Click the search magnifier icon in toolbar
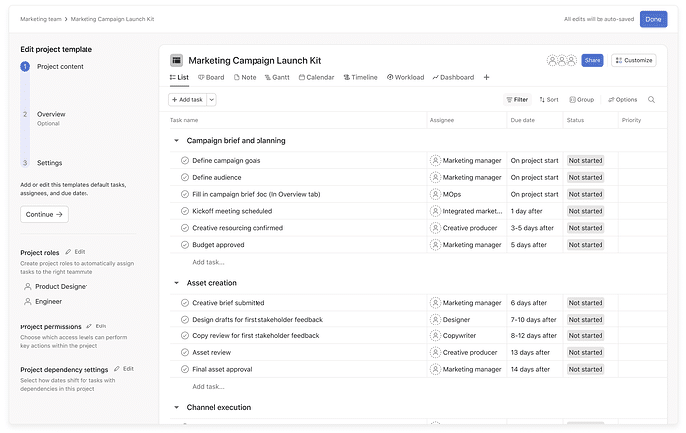Viewport: 686px width, 433px height. [652, 100]
